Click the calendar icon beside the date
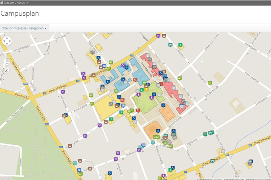The width and height of the screenshot is (271, 180). point(2,2)
